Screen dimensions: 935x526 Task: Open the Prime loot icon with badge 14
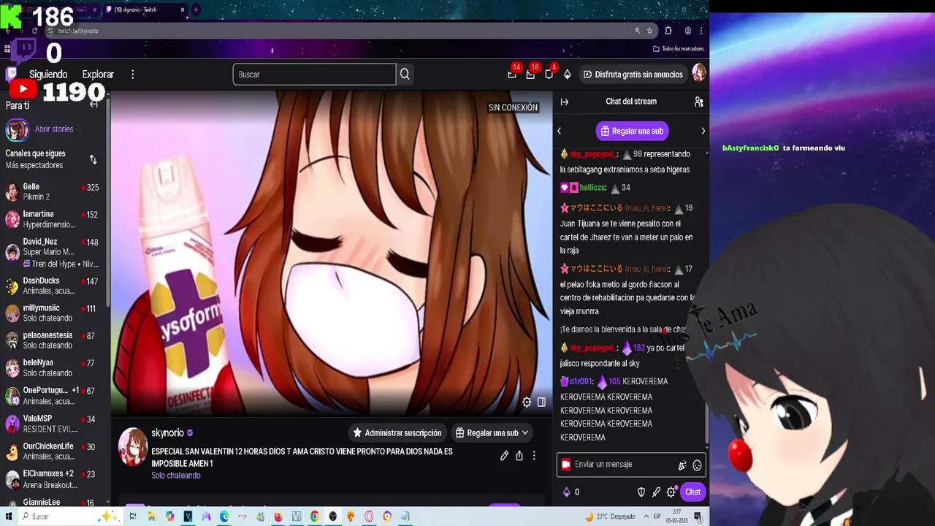coord(512,75)
